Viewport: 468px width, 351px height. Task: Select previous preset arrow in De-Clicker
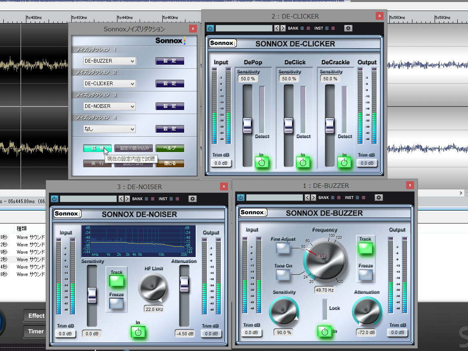point(277,28)
